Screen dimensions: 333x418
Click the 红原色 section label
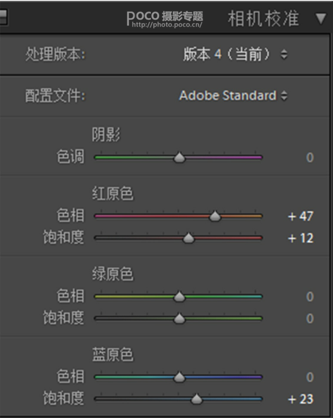pyautogui.click(x=113, y=193)
